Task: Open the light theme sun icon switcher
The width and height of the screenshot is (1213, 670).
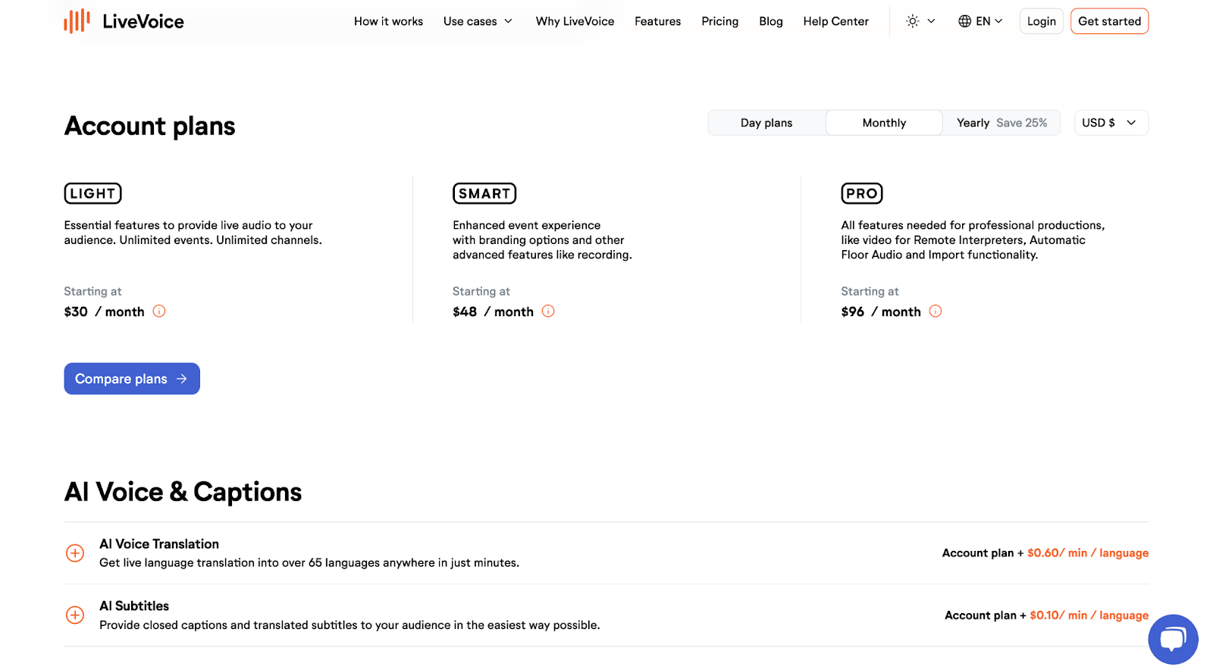Action: pyautogui.click(x=913, y=21)
